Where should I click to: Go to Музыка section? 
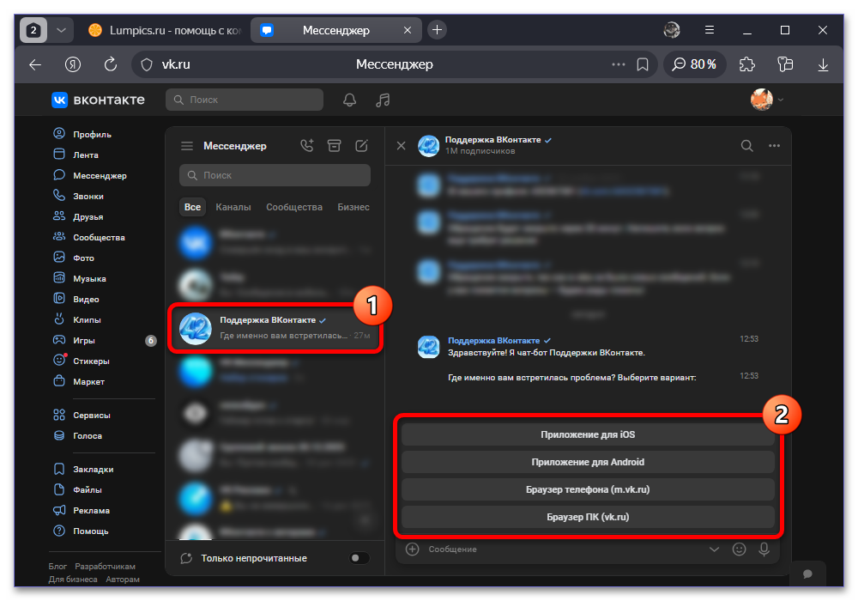pos(89,278)
